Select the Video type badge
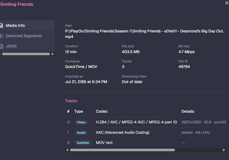This screenshot has height=160, width=229. (x=81, y=122)
